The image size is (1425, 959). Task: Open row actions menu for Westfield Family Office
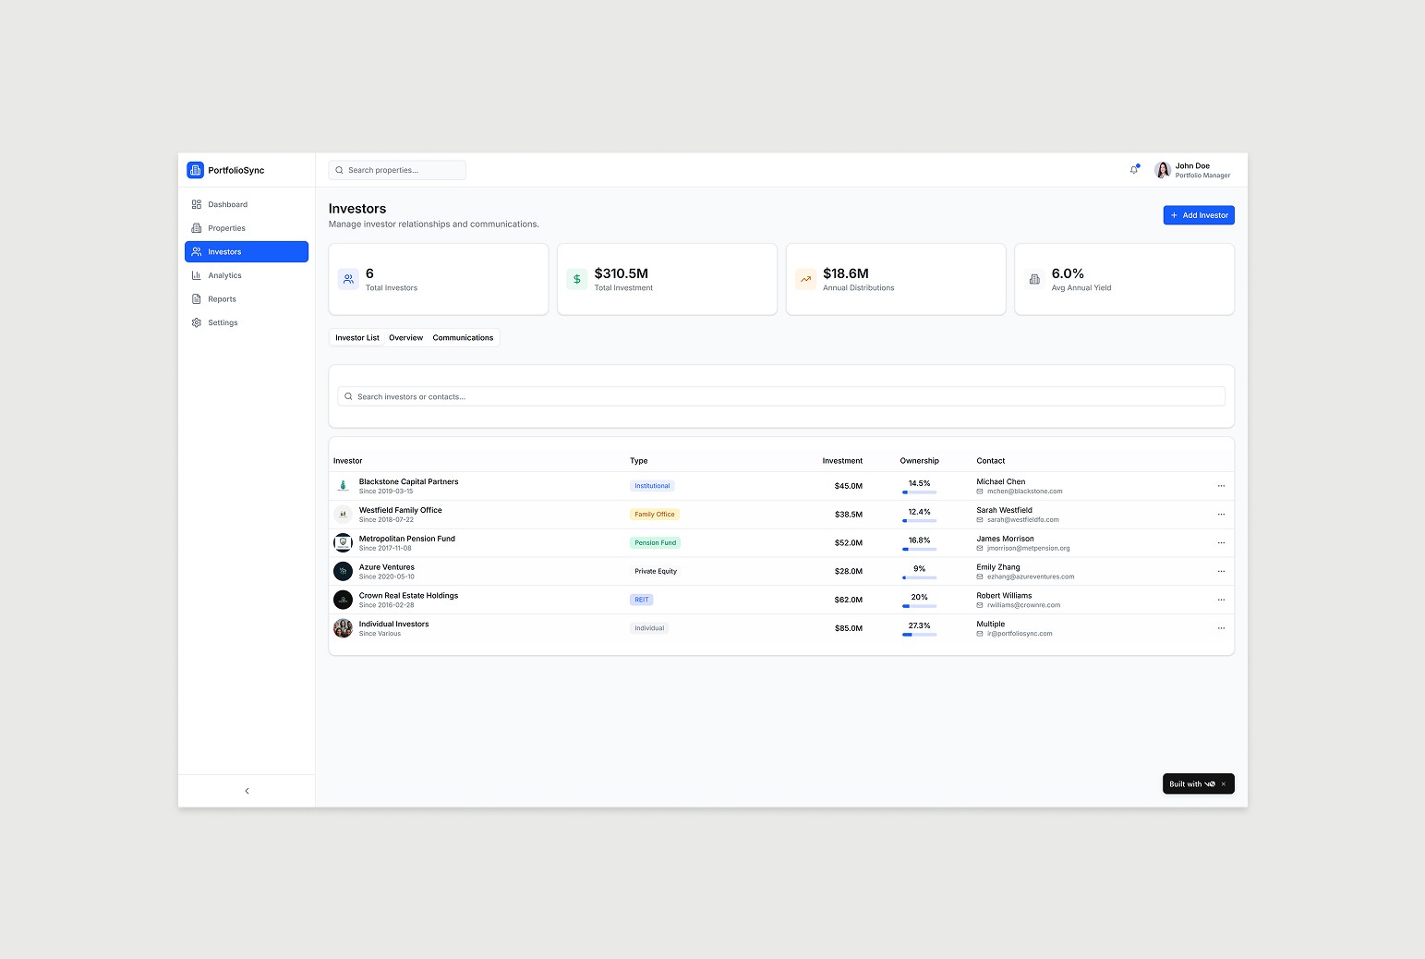pyautogui.click(x=1221, y=515)
